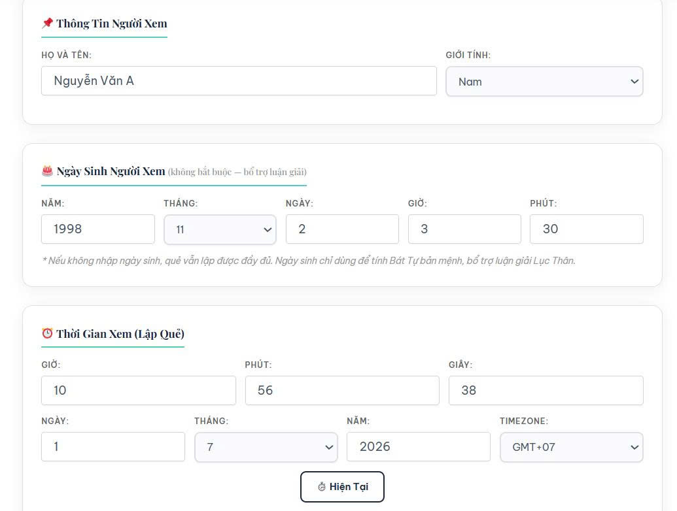This screenshot has width=677, height=511.
Task: Select the Lập Quẻ Giờ field containing 10
Action: pyautogui.click(x=139, y=390)
